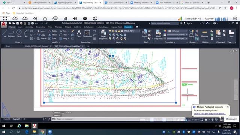Image resolution: width=240 pixels, height=135 pixels.
Task: Toggle the fullscreen icon in Apporto toolbar
Action: [x=5, y=18]
